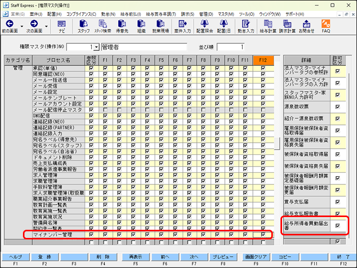Click the 終了 F12 button
The image size is (357, 268).
[343, 257]
